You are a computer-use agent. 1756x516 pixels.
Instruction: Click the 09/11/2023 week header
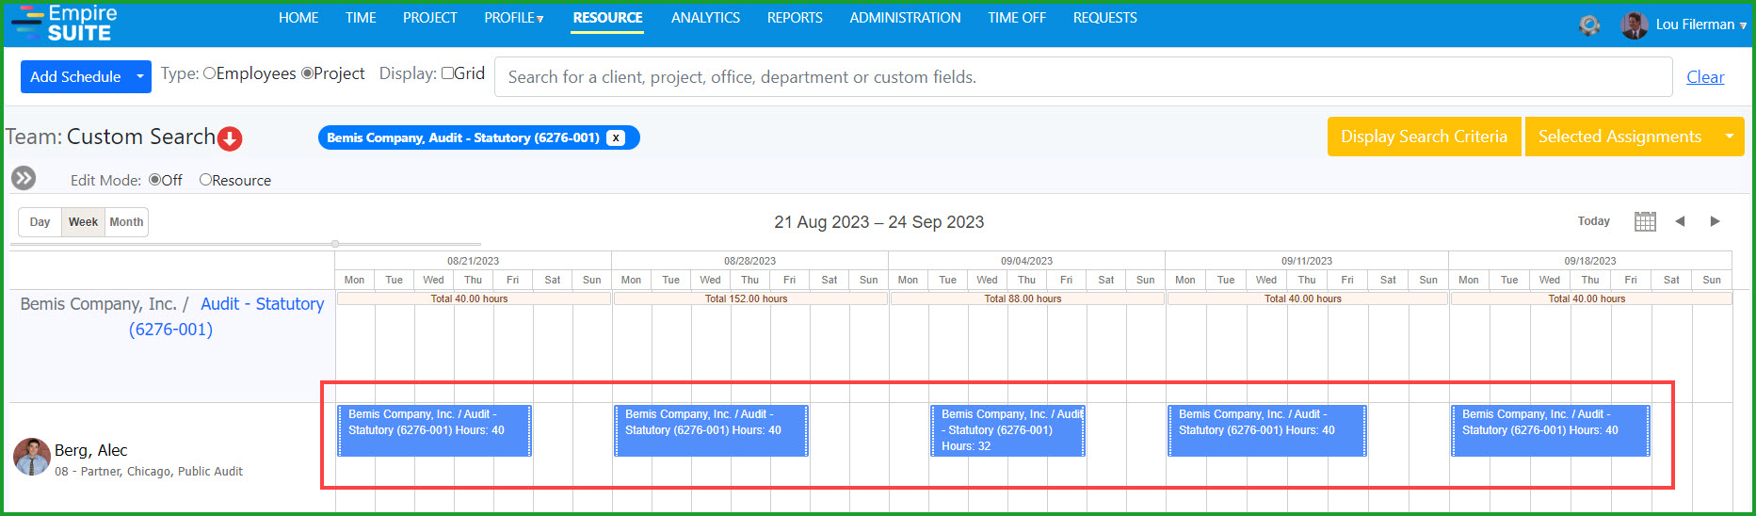1307,261
